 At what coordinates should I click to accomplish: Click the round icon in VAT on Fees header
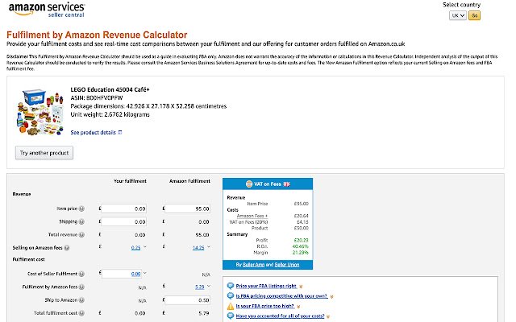[x=249, y=184]
